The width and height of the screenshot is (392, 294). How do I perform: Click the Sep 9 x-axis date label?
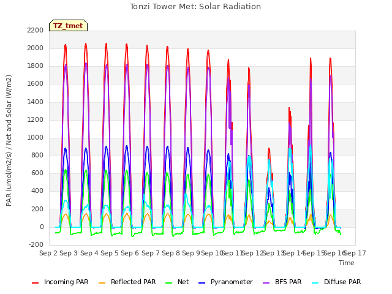tap(191, 253)
